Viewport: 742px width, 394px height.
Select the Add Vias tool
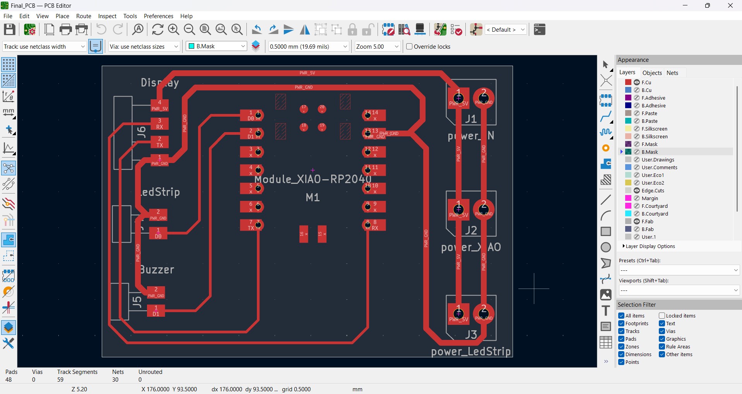pos(606,148)
